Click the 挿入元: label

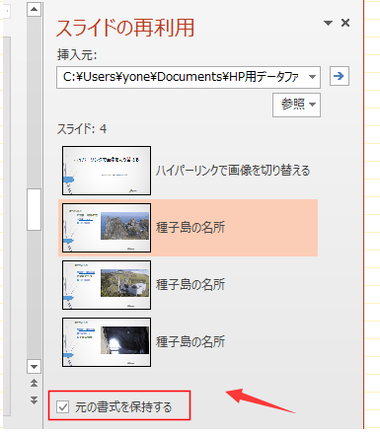click(x=77, y=54)
